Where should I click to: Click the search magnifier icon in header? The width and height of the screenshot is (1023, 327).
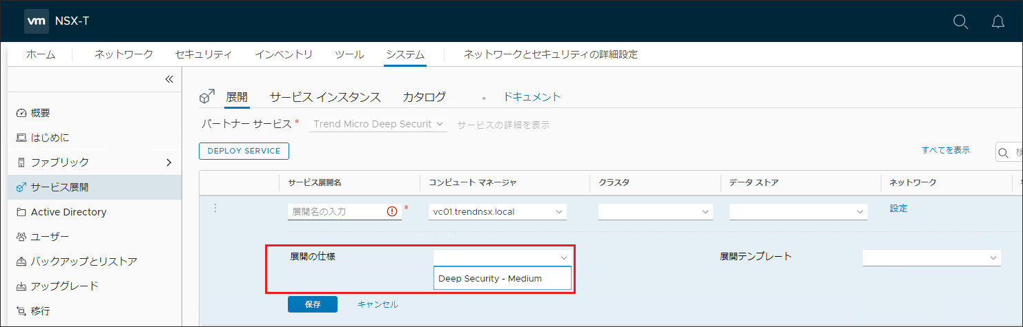point(960,21)
